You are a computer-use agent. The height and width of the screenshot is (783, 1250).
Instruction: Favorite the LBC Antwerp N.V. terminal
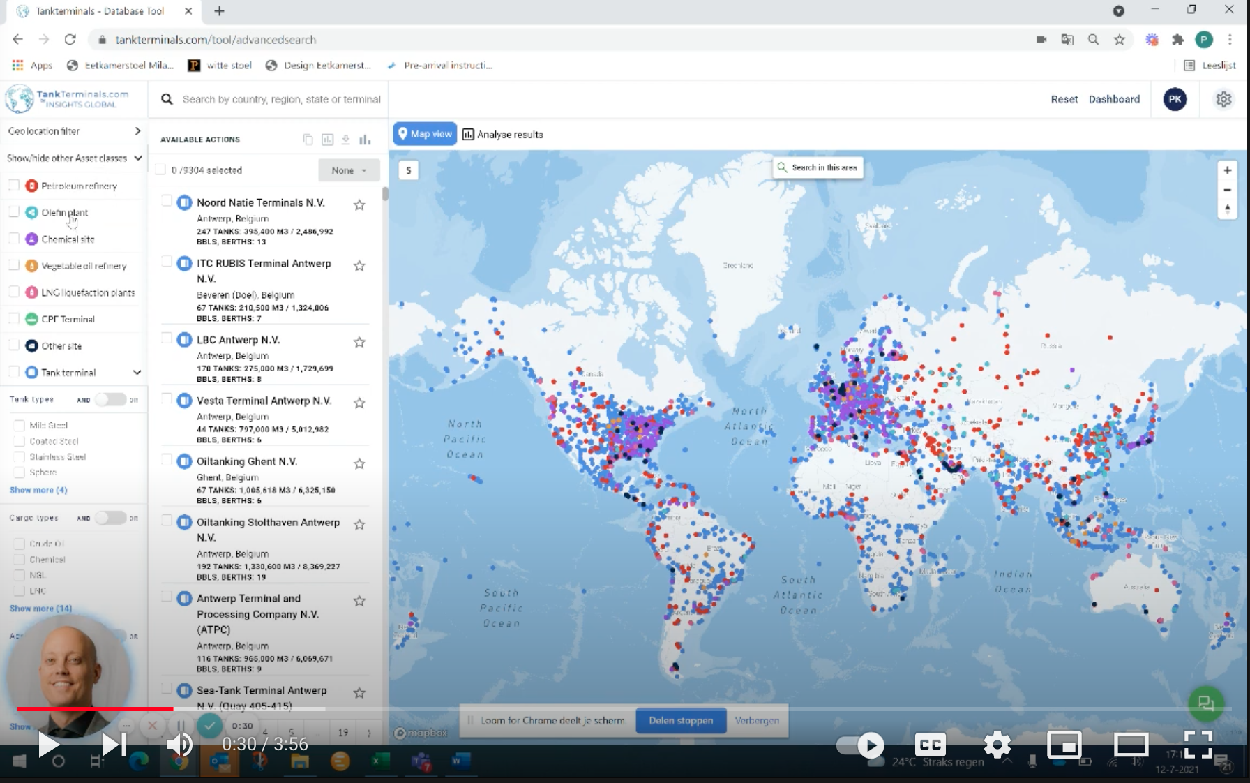click(x=359, y=342)
